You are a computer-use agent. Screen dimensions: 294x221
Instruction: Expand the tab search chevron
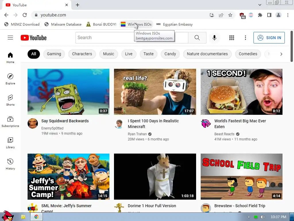260,5
